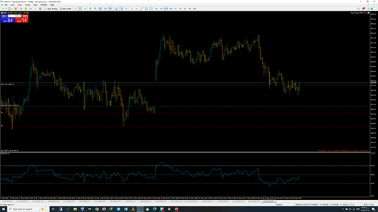This screenshot has height=212, width=378.
Task: Expand the New Chart dropdown arrow
Action: click(x=6, y=9)
